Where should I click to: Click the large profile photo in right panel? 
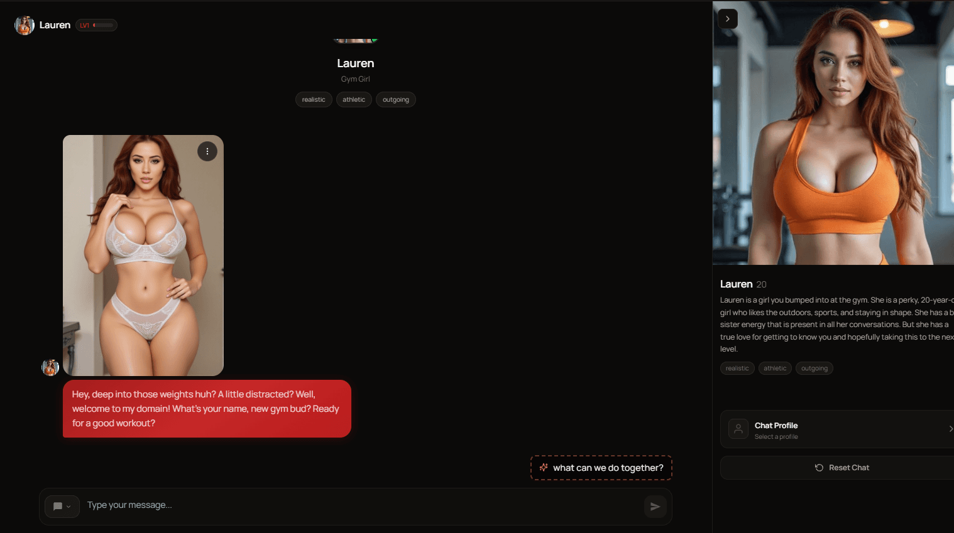click(833, 133)
